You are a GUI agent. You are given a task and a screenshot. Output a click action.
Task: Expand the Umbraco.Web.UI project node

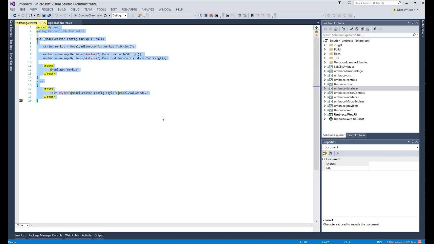325,115
